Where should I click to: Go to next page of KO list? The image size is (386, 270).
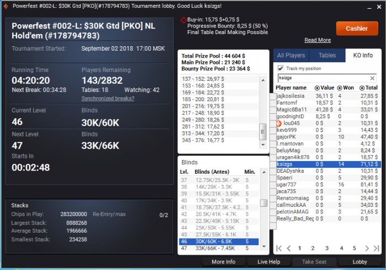[x=367, y=248]
